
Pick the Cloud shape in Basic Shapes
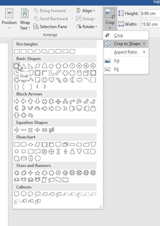pos(79,80)
